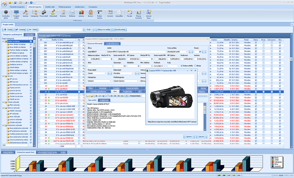Switch to Lokalna baza ribbon tab
The width and height of the screenshot is (294, 178).
pos(80,7)
